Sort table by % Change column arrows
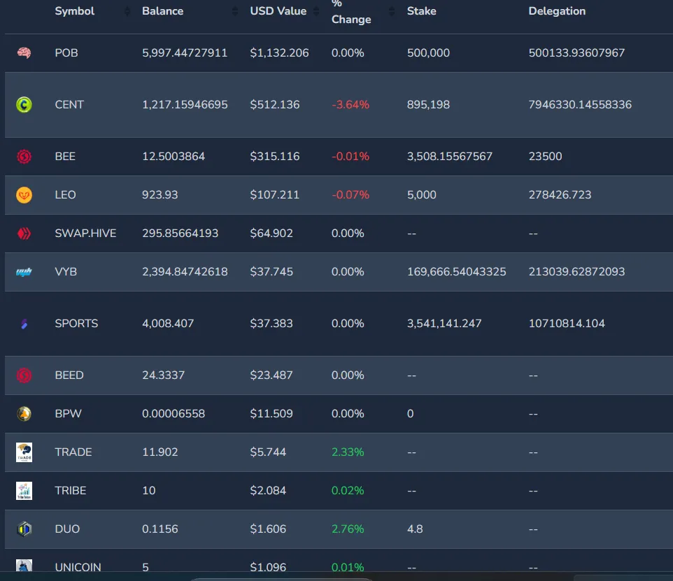This screenshot has width=673, height=581. [392, 11]
